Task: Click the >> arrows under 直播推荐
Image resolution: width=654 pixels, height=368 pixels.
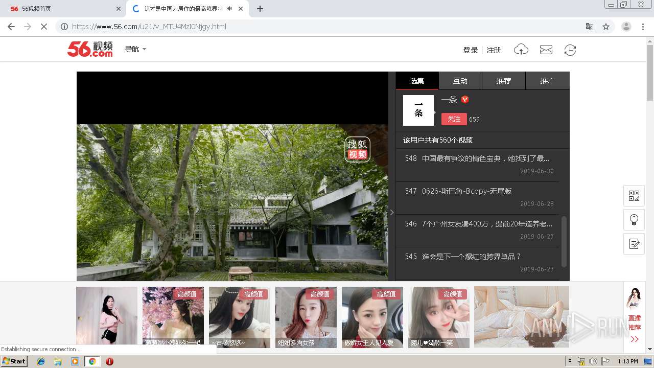Action: coord(635,339)
